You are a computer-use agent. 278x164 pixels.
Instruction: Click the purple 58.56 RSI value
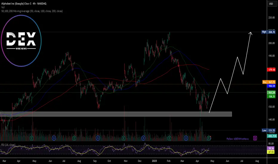pyautogui.click(x=271, y=148)
